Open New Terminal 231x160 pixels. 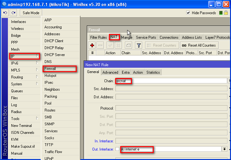click(x=24, y=125)
